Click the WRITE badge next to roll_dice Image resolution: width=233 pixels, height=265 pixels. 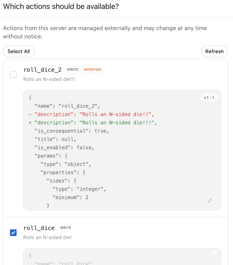pos(66,228)
